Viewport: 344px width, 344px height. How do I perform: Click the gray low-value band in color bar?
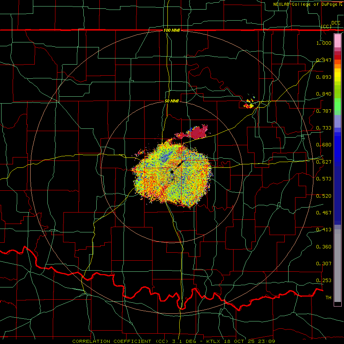338,266
